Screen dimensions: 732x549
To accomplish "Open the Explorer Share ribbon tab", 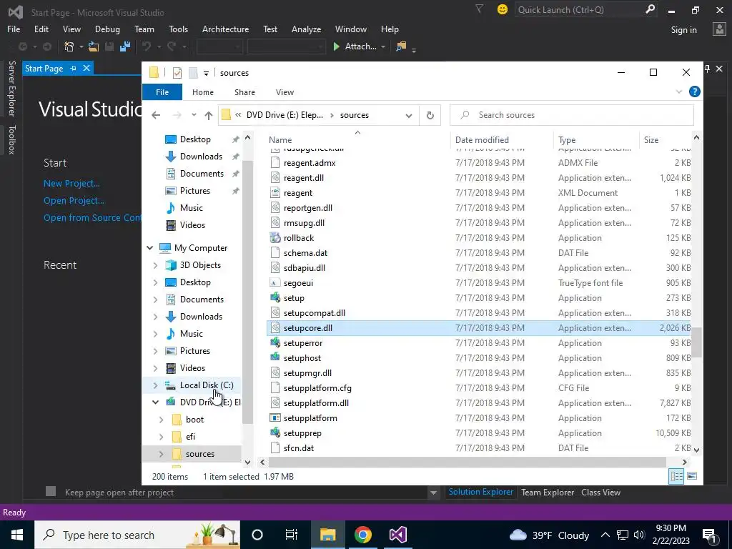I will 244,92.
